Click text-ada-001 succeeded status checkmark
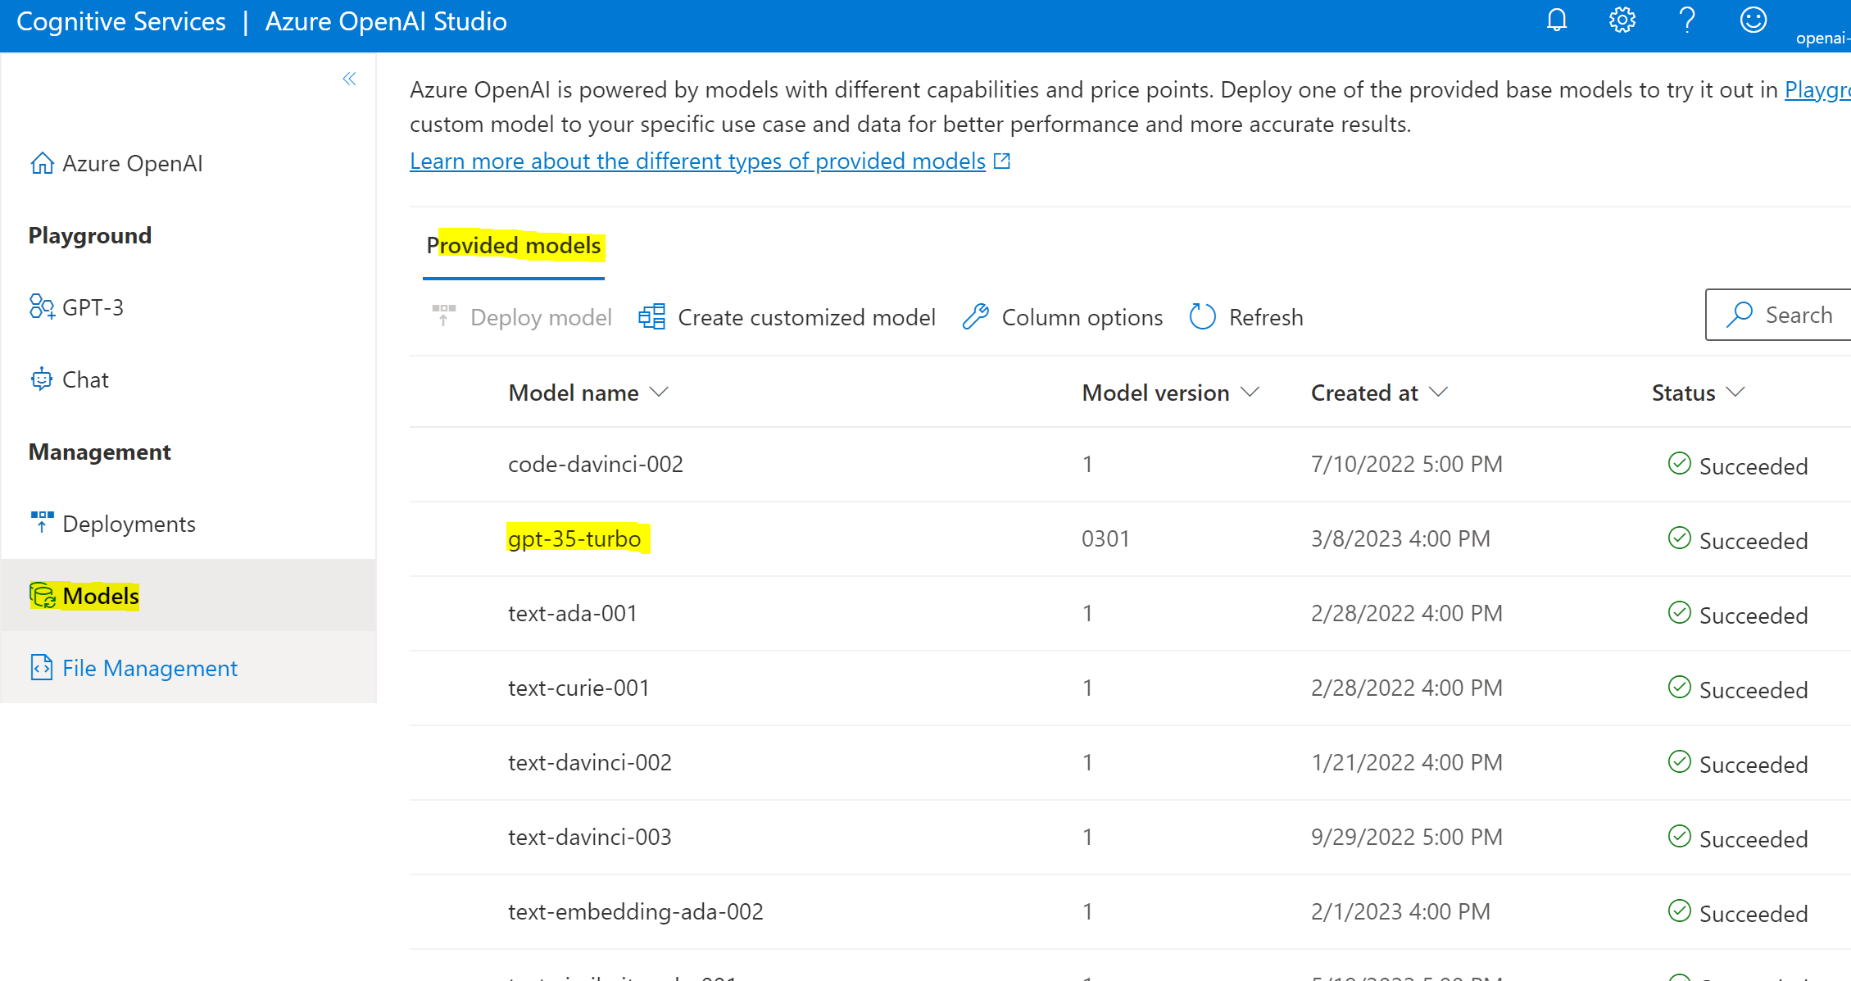Image resolution: width=1851 pixels, height=981 pixels. tap(1680, 613)
